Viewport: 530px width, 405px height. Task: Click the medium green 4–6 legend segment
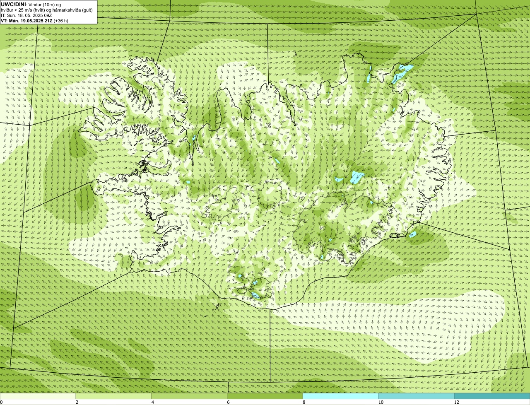[x=190, y=396]
